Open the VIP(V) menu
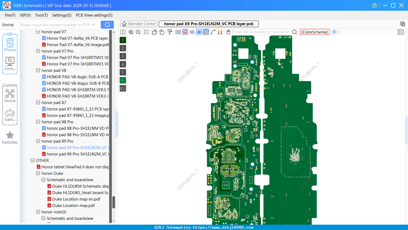Screen dimensions: 408x230 25,15
